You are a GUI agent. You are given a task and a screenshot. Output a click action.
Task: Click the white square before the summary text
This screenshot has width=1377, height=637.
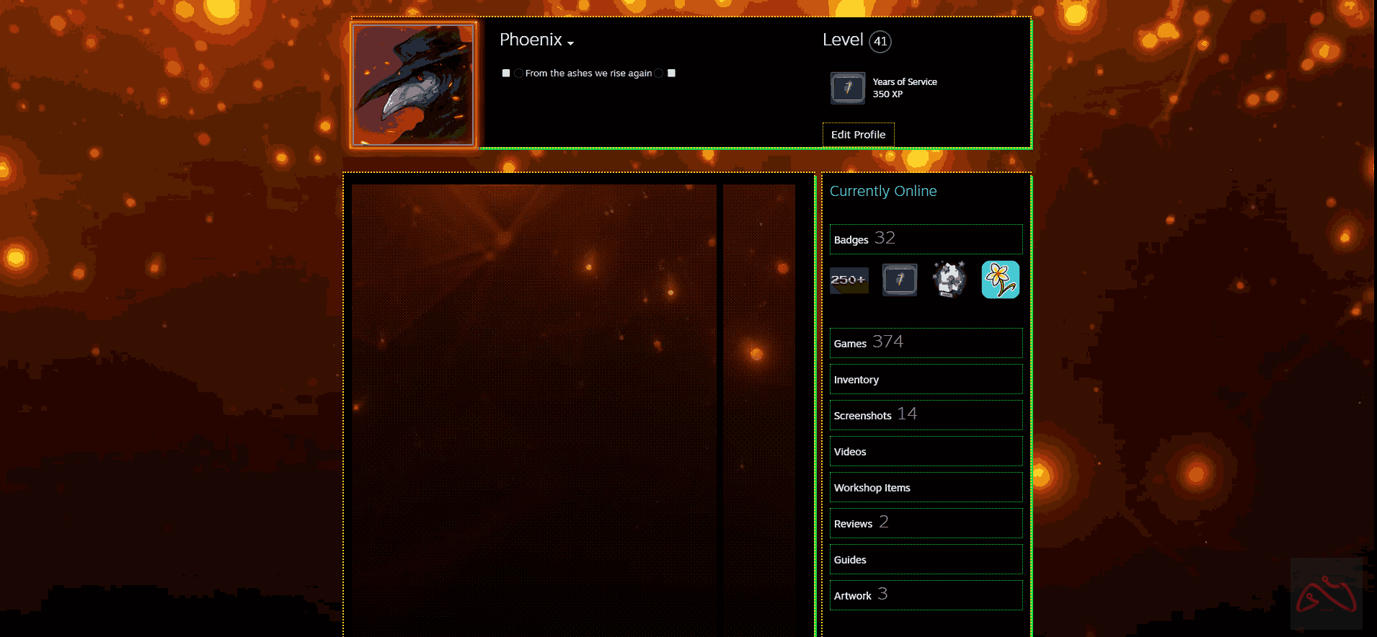pyautogui.click(x=506, y=73)
